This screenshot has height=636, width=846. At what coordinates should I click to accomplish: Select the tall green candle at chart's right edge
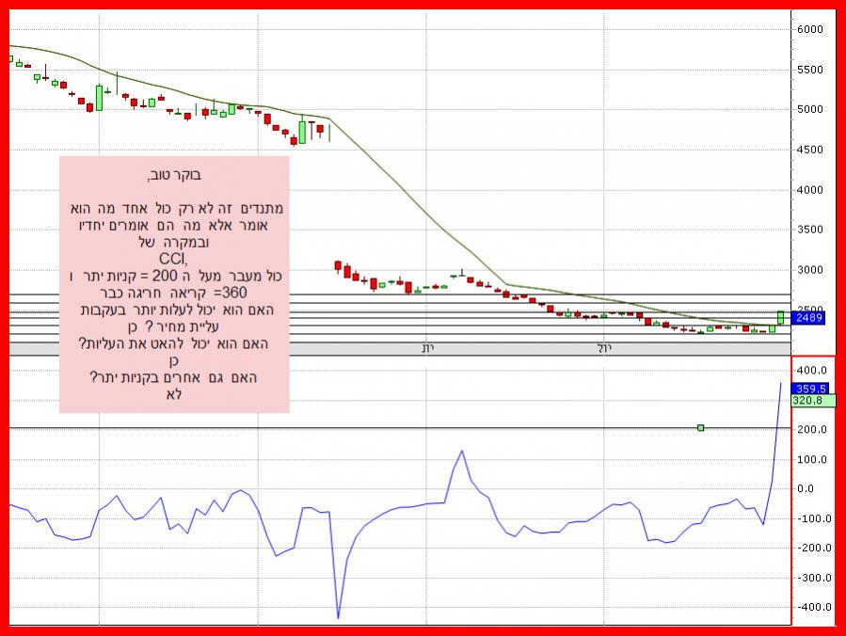780,319
